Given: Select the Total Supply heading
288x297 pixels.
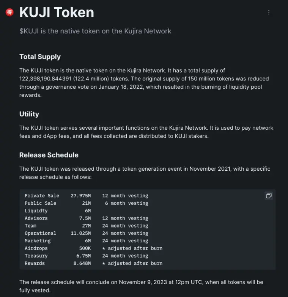Looking at the screenshot, I should [x=40, y=57].
